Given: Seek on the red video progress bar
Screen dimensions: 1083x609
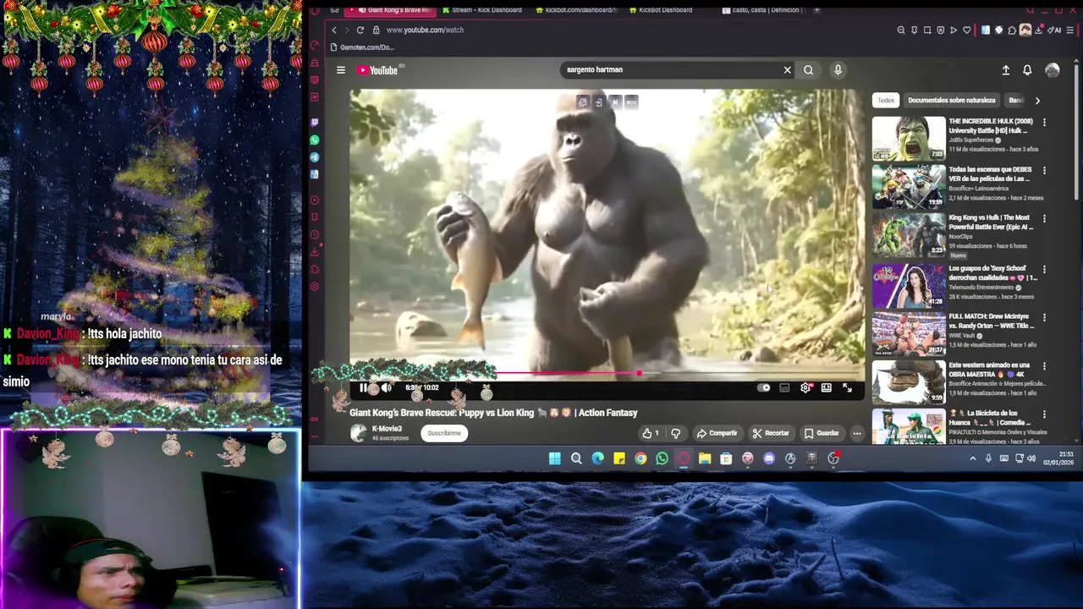Looking at the screenshot, I should tap(606, 373).
